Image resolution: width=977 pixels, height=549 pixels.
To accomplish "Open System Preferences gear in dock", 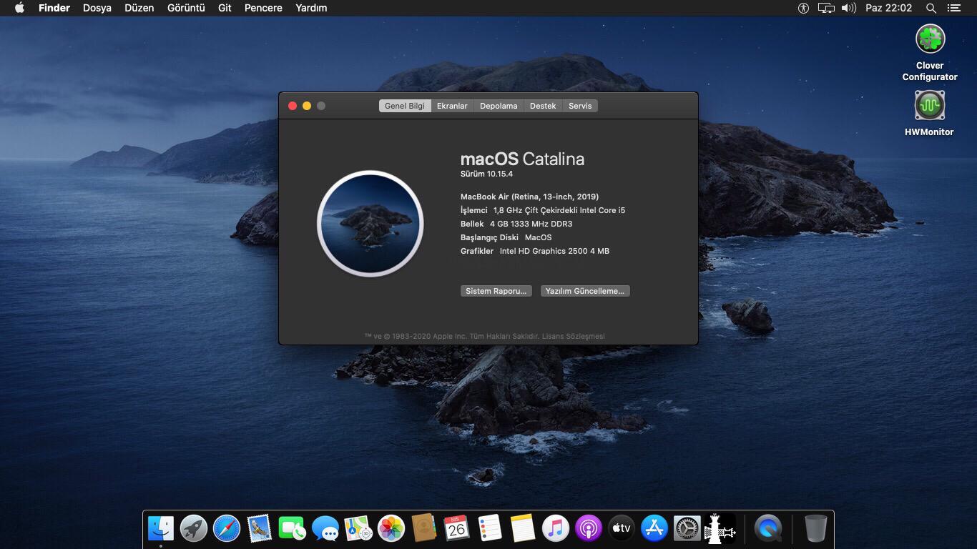I will click(x=687, y=529).
